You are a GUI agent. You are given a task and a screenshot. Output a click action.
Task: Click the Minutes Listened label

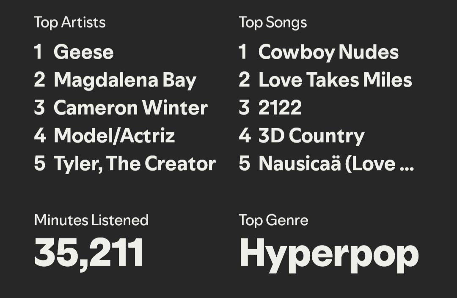tap(91, 220)
